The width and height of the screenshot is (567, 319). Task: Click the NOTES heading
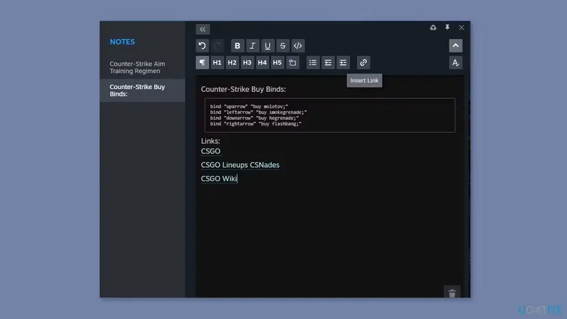(x=122, y=42)
